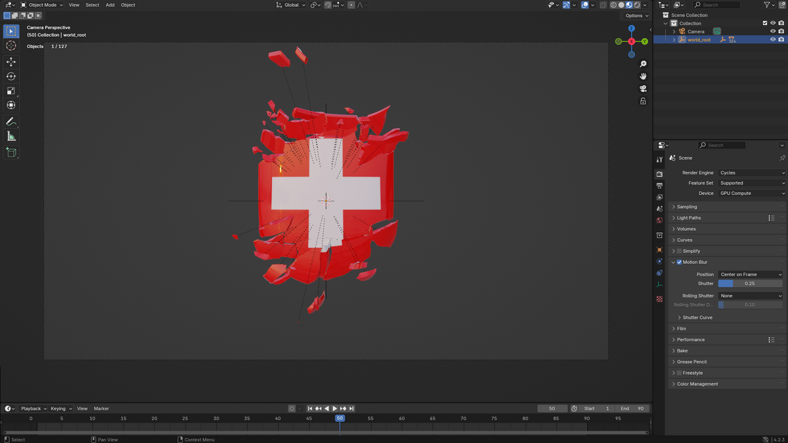The height and width of the screenshot is (443, 788).
Task: Open the View Layer properties tab
Action: (659, 197)
